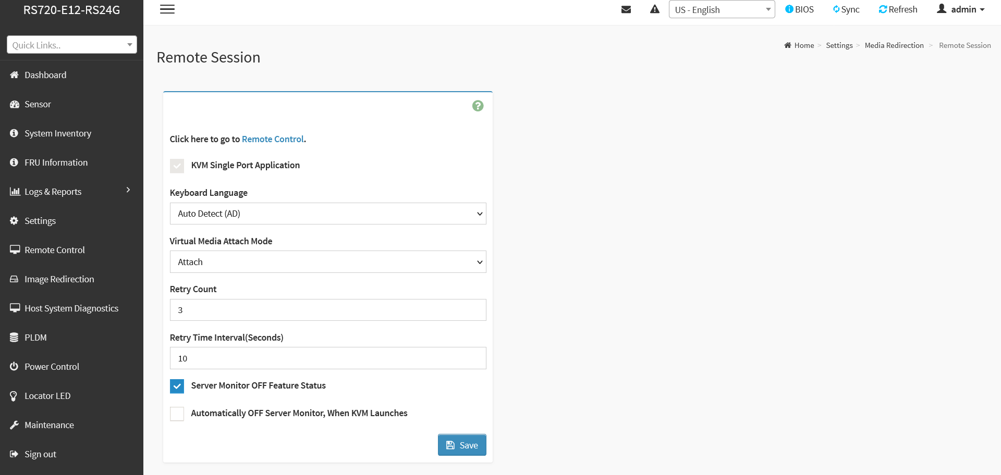Click the Media Redirection breadcrumb link

[x=894, y=45]
